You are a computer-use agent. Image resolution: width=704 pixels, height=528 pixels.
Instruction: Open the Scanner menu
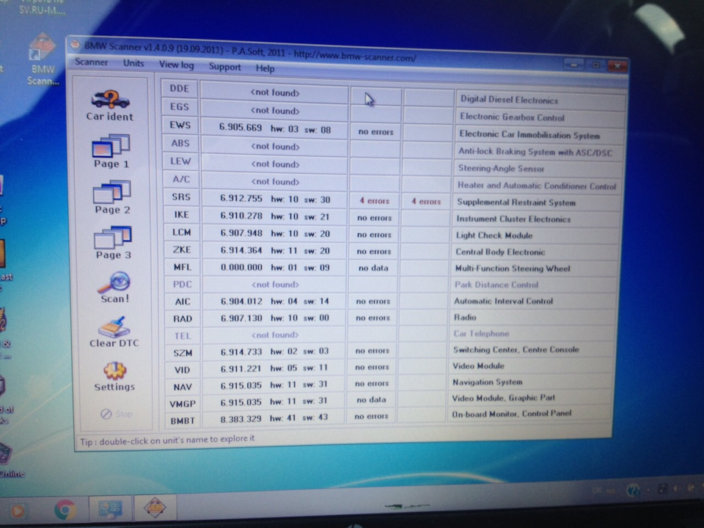(x=91, y=62)
